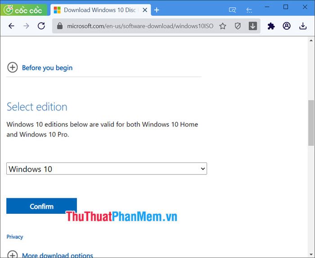Click the vertical scrollbar thumb

pyautogui.click(x=311, y=123)
